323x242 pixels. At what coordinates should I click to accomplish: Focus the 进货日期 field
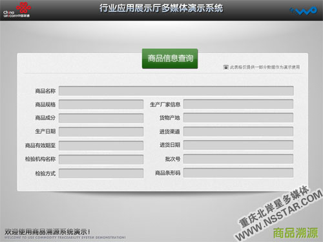point(238,145)
